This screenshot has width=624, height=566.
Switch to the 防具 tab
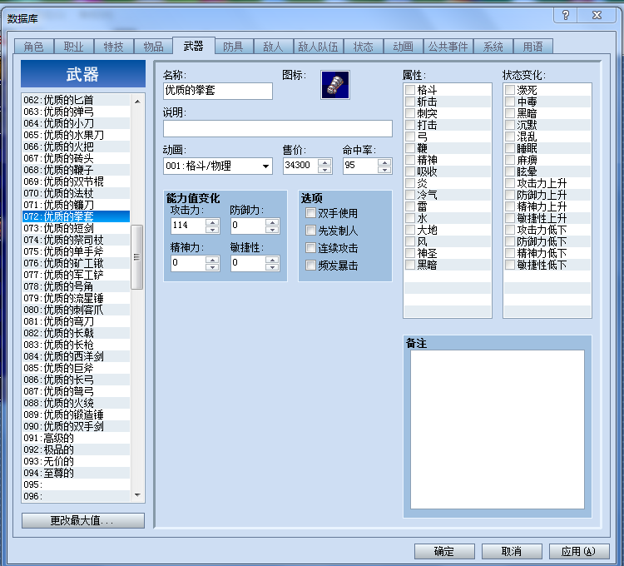point(233,47)
